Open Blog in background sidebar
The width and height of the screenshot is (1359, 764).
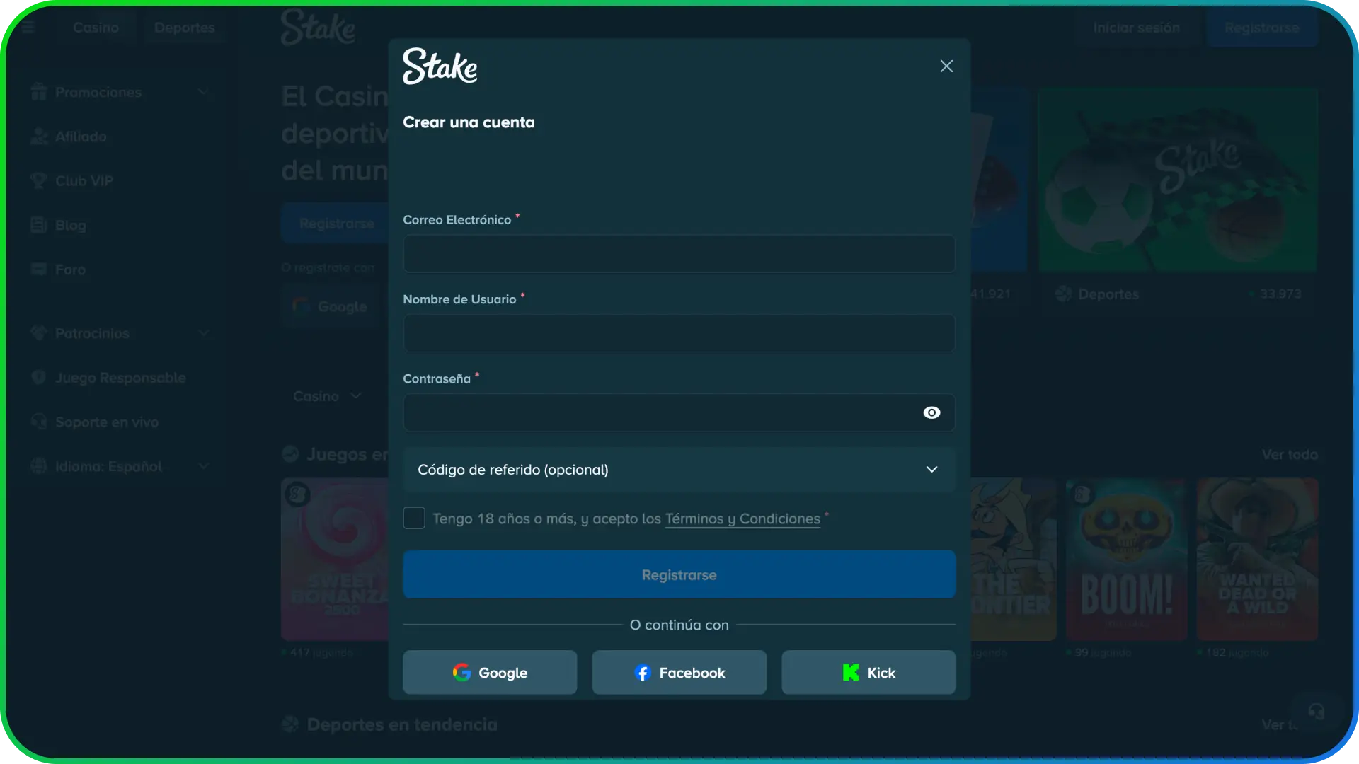click(x=70, y=225)
